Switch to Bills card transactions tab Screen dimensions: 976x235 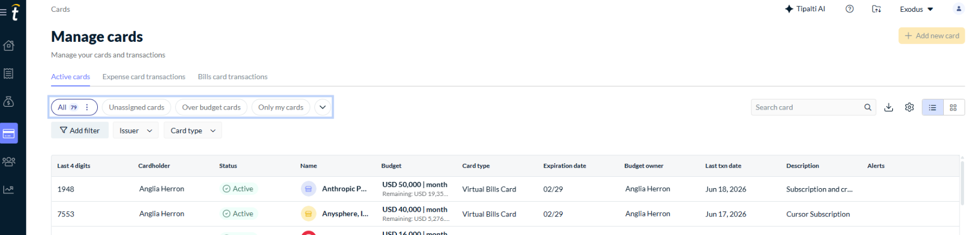232,77
